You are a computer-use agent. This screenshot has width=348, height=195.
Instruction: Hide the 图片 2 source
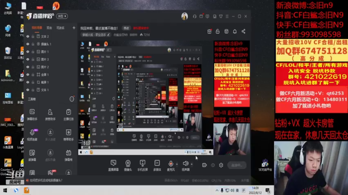click(28, 67)
